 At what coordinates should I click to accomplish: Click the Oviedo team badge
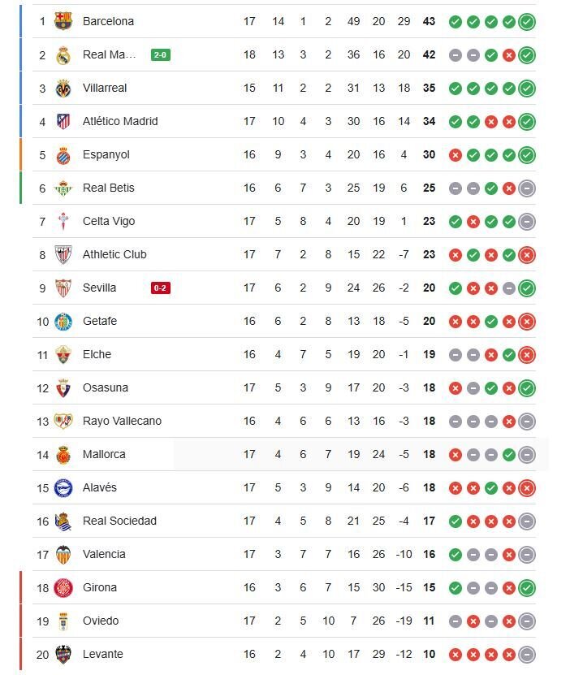(x=62, y=621)
